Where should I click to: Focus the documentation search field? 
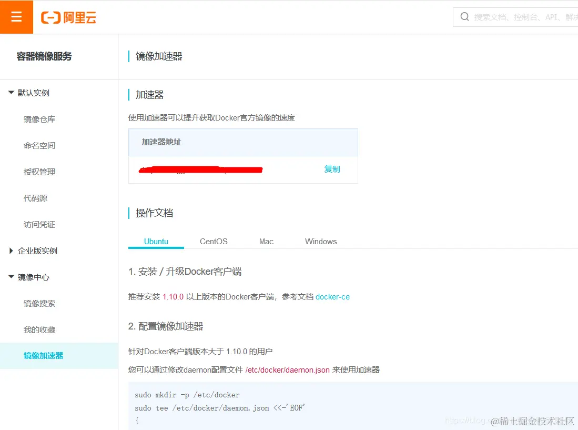pyautogui.click(x=515, y=17)
